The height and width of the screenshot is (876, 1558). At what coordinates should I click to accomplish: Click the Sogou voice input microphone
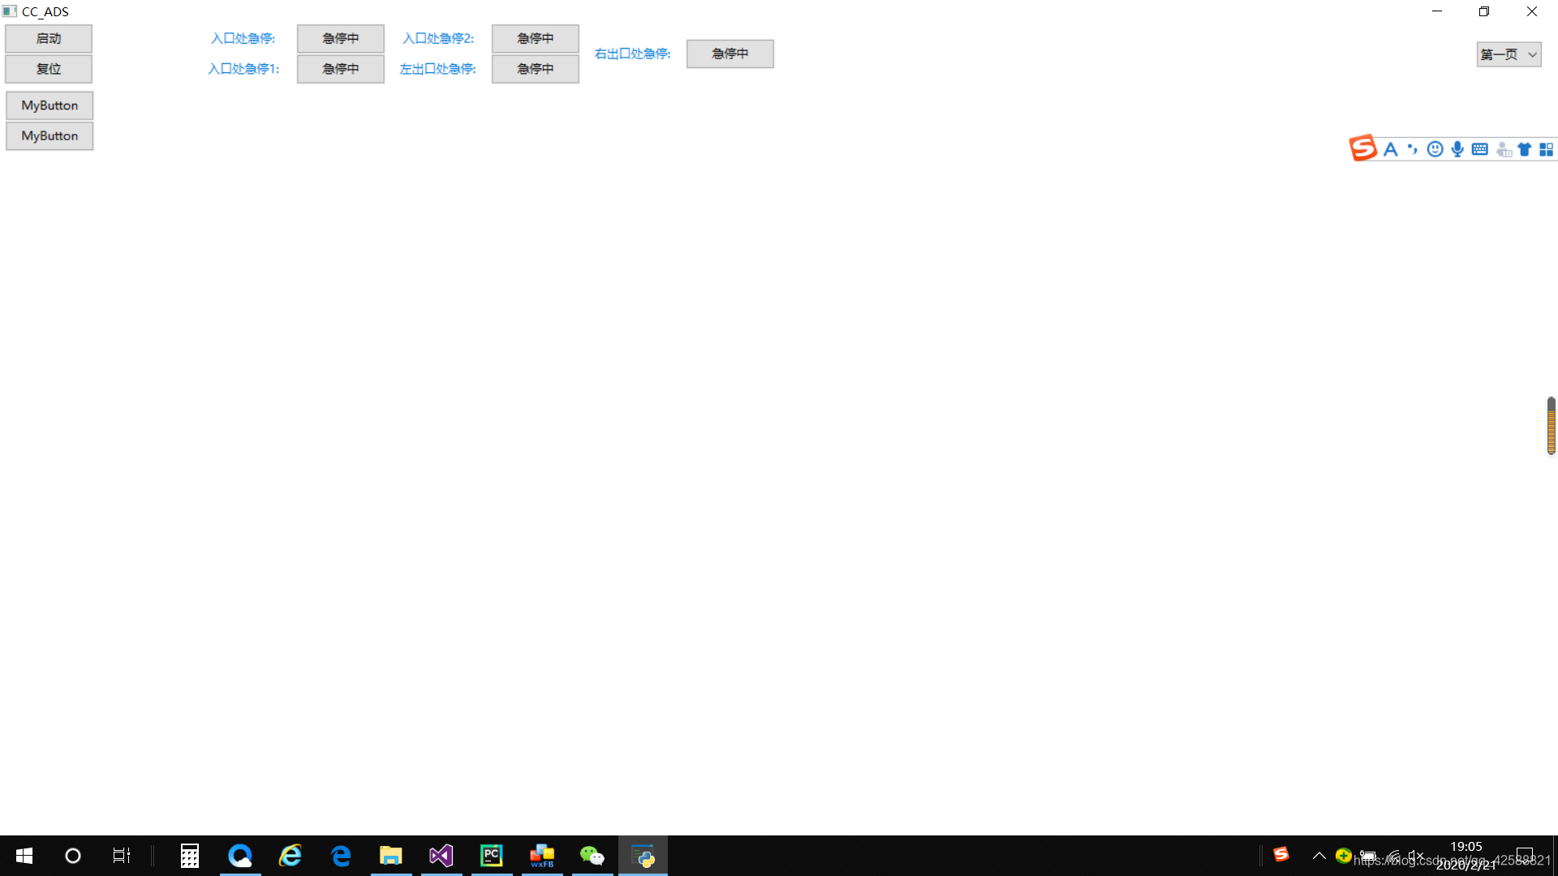click(1457, 149)
